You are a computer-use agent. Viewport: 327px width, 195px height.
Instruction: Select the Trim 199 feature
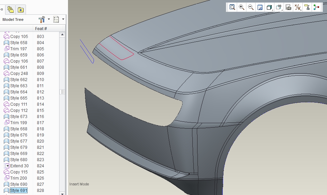18,123
